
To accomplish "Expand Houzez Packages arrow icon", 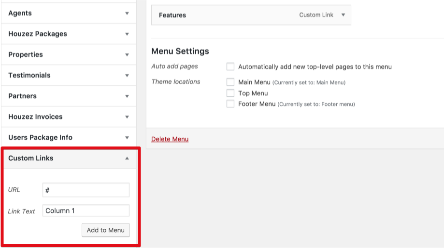I will click(127, 34).
